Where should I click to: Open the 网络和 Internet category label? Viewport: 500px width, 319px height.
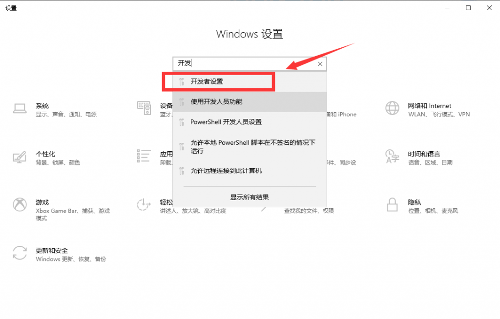click(430, 106)
